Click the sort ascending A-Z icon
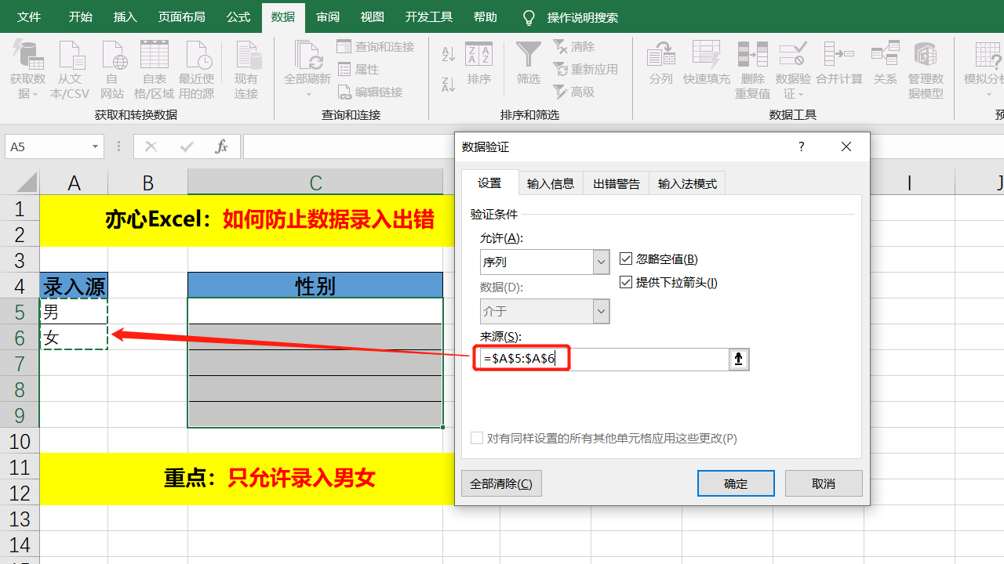This screenshot has height=564, width=1004. tap(449, 55)
